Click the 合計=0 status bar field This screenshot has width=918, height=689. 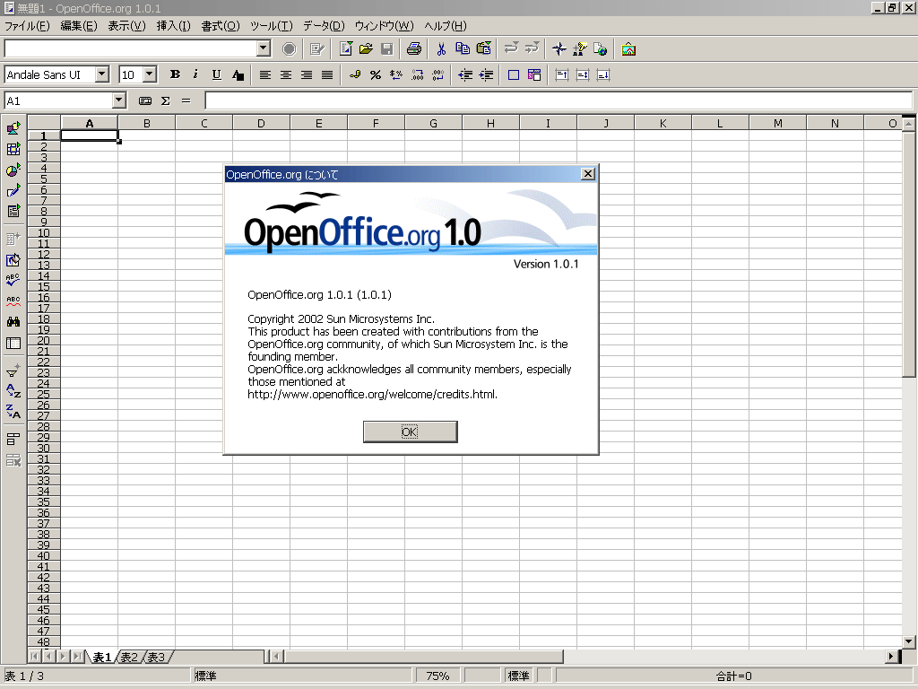[734, 676]
